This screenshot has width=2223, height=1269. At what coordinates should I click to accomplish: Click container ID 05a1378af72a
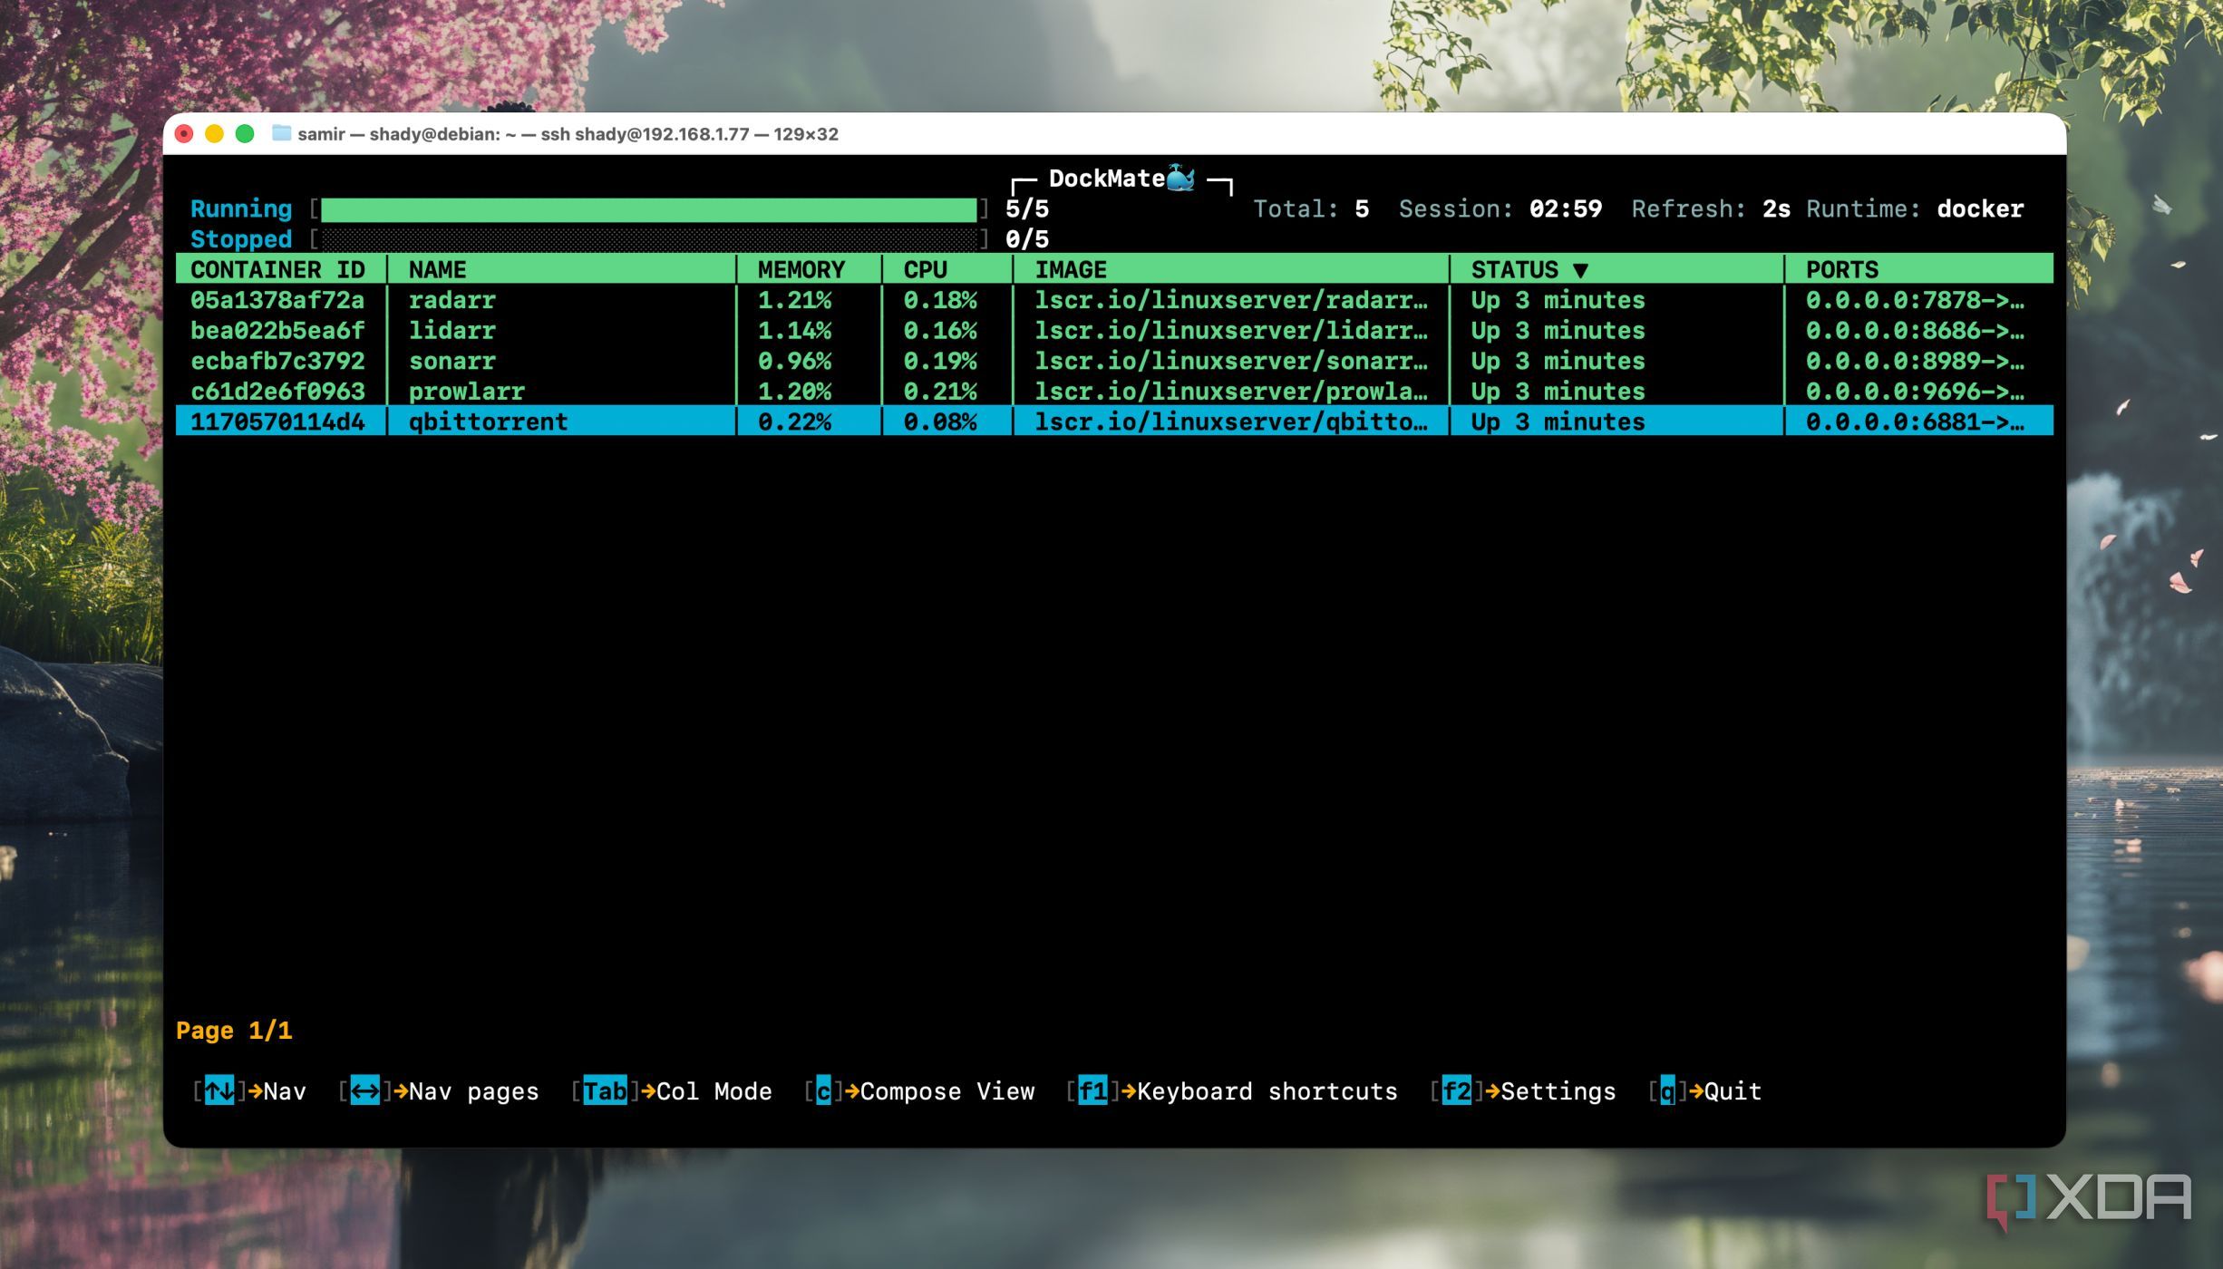[x=277, y=299]
